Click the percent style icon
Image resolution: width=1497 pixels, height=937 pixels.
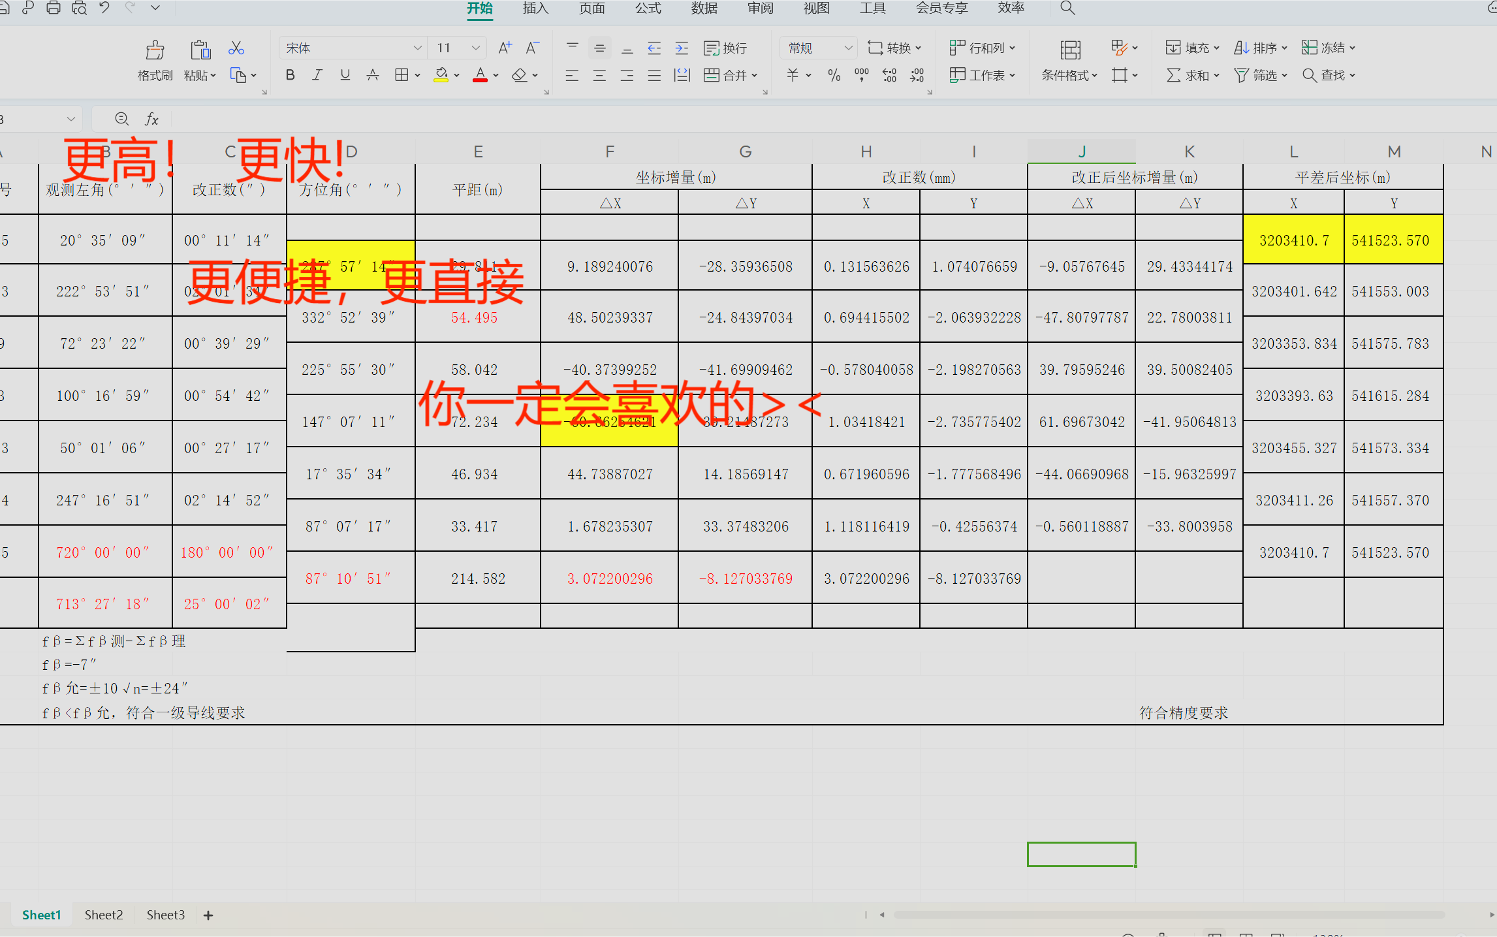[834, 76]
